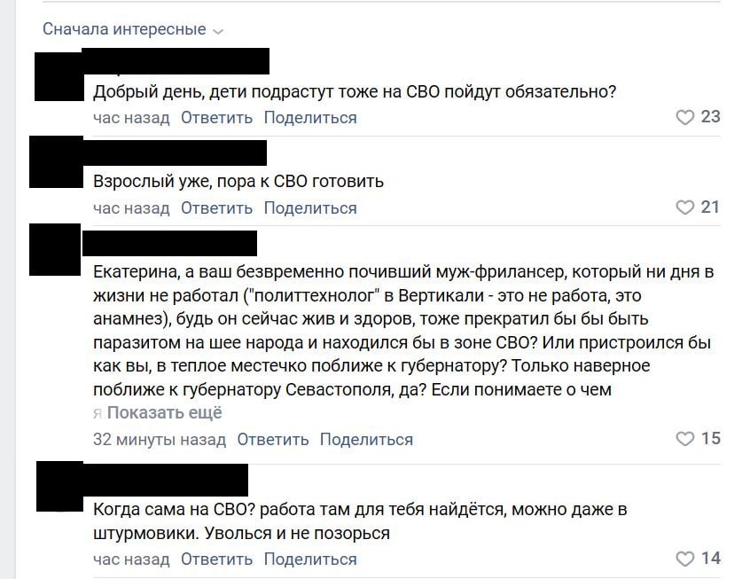
Task: Like the comment with 23 likes
Action: tap(684, 117)
